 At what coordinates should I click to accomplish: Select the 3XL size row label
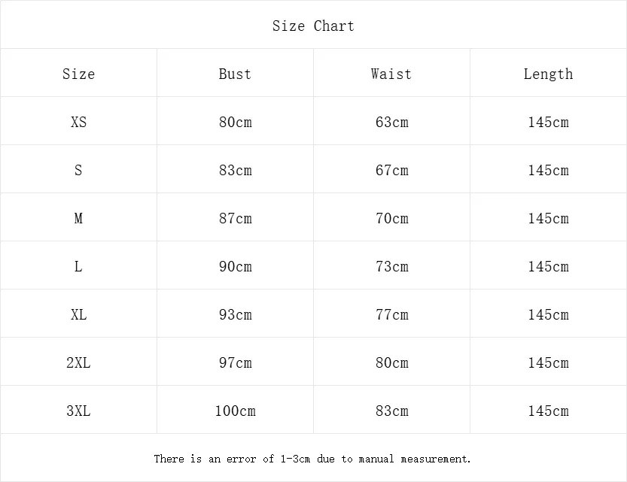[x=78, y=411]
